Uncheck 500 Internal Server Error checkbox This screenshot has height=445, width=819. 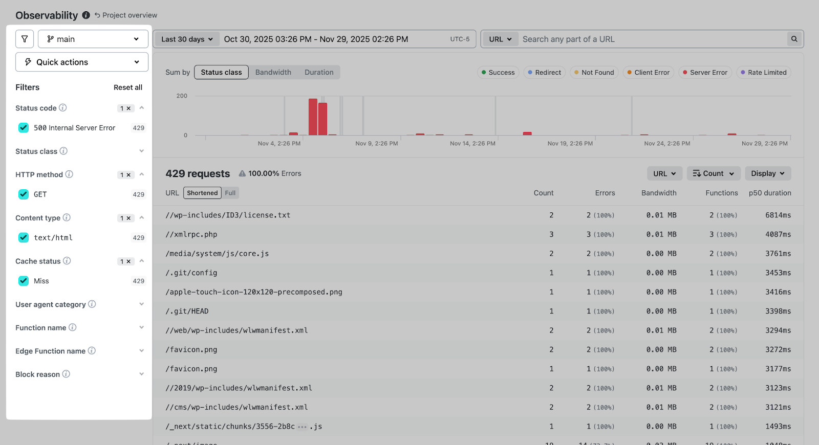[x=24, y=128]
